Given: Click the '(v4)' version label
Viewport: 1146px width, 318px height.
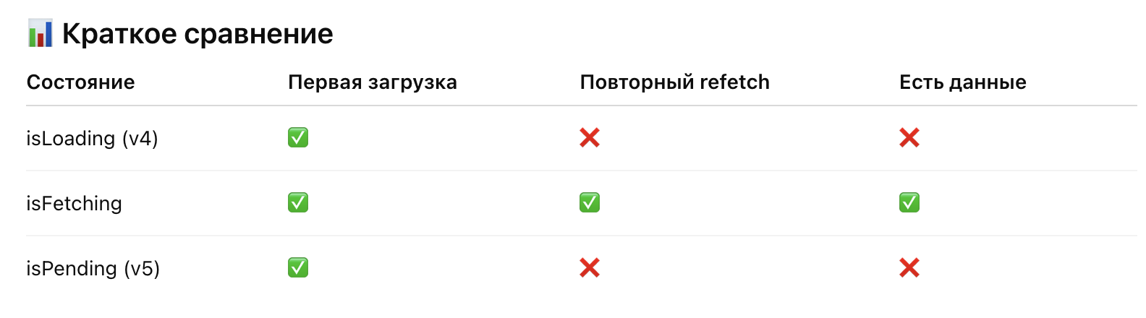Looking at the screenshot, I should [140, 138].
